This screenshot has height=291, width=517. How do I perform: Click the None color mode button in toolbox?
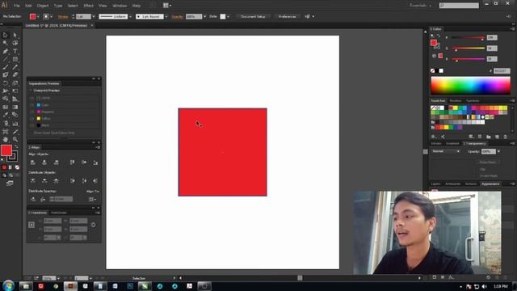click(x=17, y=167)
